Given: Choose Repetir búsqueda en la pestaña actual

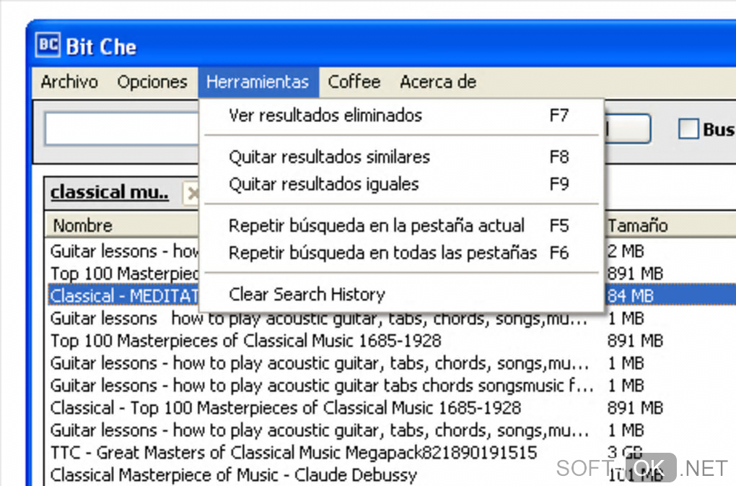Looking at the screenshot, I should [376, 225].
